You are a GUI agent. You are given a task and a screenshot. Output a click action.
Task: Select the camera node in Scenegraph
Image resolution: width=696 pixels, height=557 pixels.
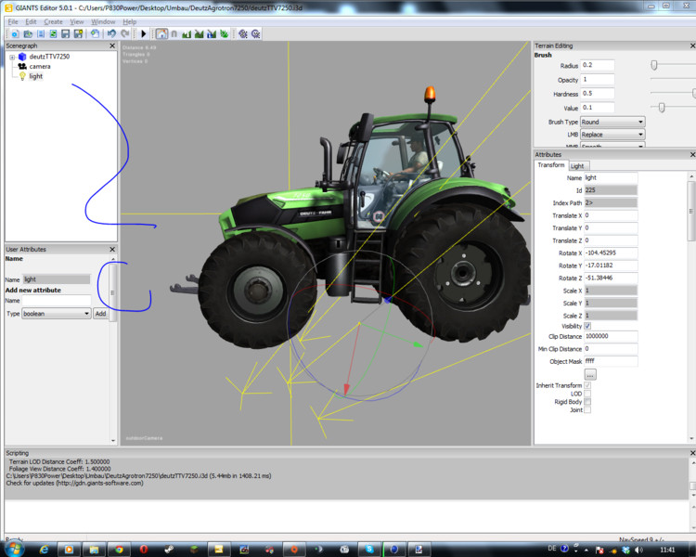(40, 66)
